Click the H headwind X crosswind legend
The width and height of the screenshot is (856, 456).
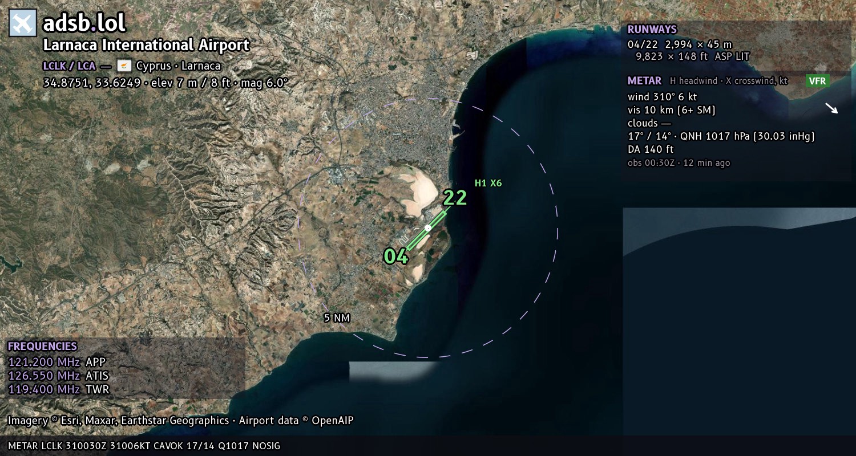[729, 81]
